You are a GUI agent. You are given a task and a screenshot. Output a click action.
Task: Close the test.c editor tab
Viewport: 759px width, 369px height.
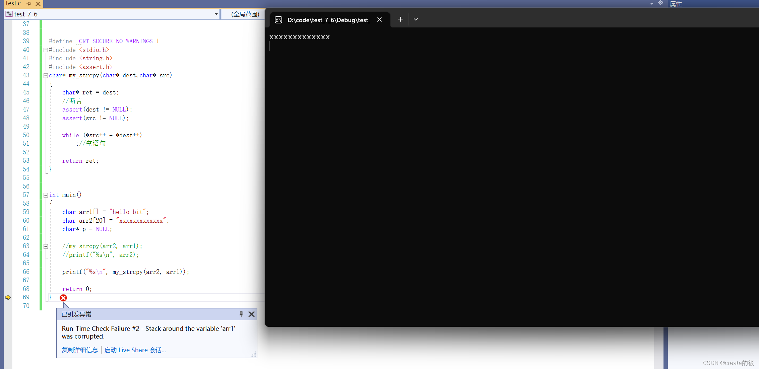tap(38, 4)
